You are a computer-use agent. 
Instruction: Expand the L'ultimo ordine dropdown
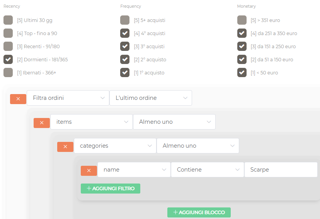[151, 98]
